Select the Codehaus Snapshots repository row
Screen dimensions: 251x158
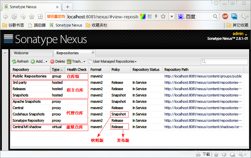click(x=127, y=114)
